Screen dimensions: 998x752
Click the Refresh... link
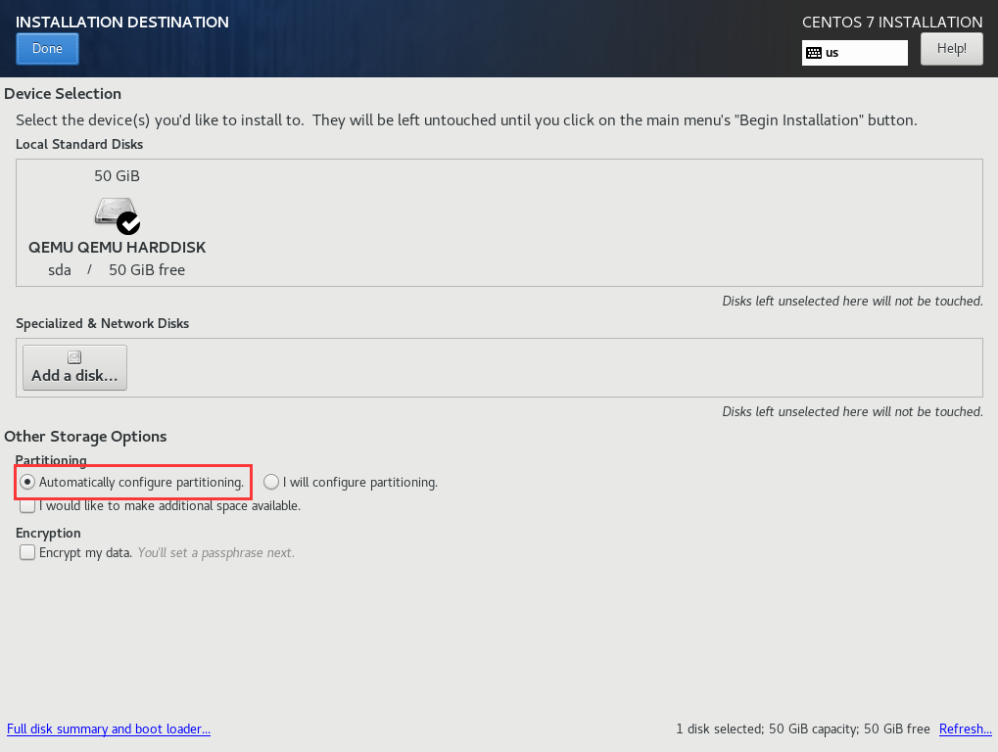965,729
